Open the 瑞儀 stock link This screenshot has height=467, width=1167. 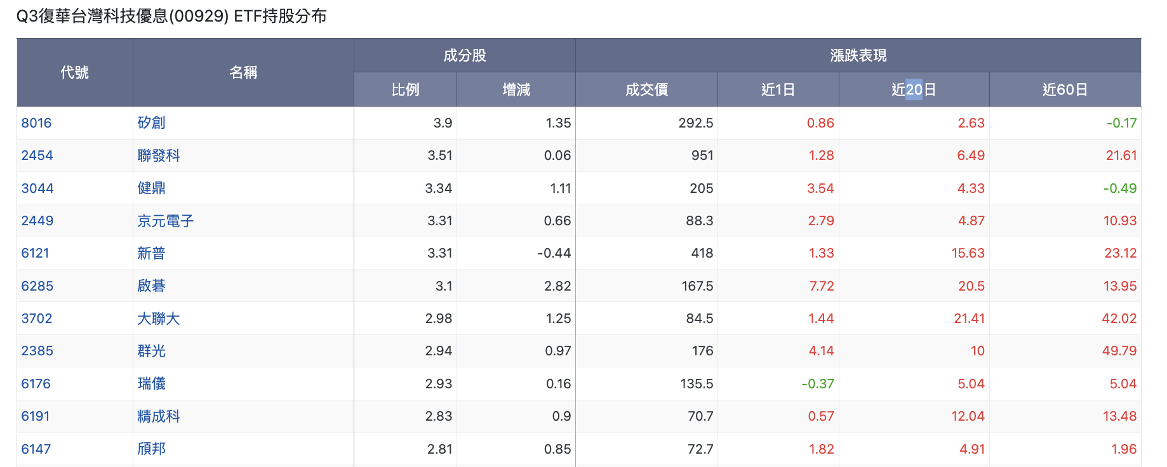[151, 384]
